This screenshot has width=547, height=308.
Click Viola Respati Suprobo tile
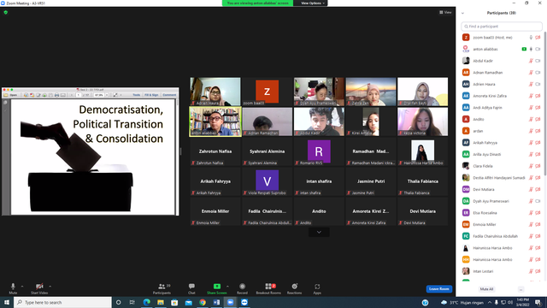(x=268, y=181)
